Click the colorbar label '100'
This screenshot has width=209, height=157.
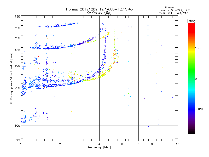(x=198, y=48)
